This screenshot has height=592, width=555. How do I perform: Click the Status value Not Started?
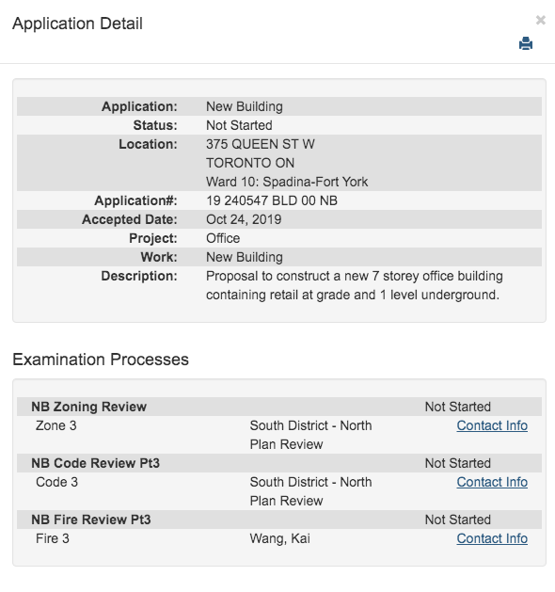point(239,125)
